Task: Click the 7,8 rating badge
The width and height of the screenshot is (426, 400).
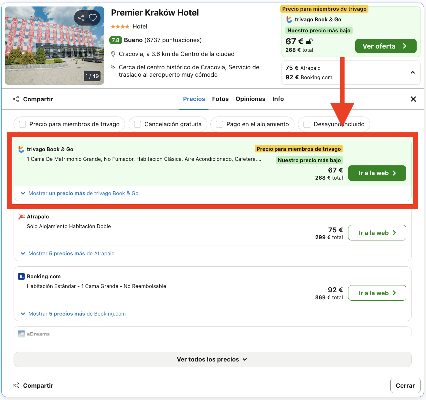Action: [116, 40]
